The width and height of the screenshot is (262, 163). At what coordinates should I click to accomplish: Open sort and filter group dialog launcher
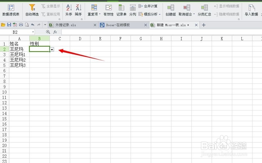coord(59,19)
